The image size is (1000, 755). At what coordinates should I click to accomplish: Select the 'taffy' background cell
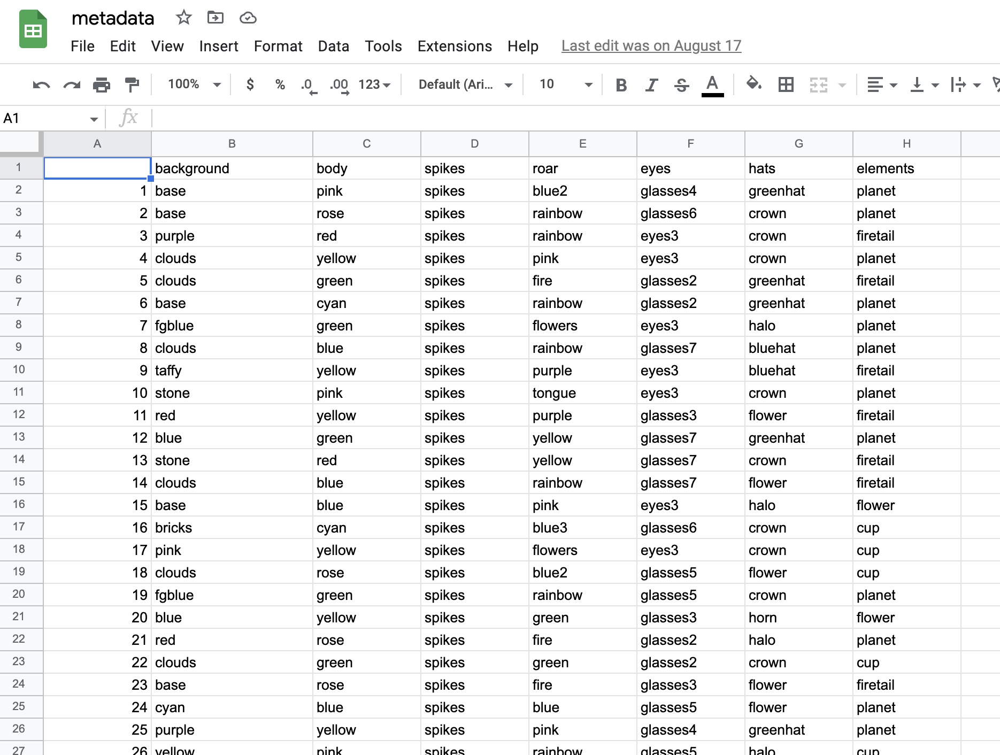232,370
